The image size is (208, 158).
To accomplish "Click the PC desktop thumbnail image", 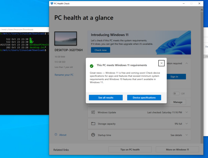I will [x=66, y=39].
